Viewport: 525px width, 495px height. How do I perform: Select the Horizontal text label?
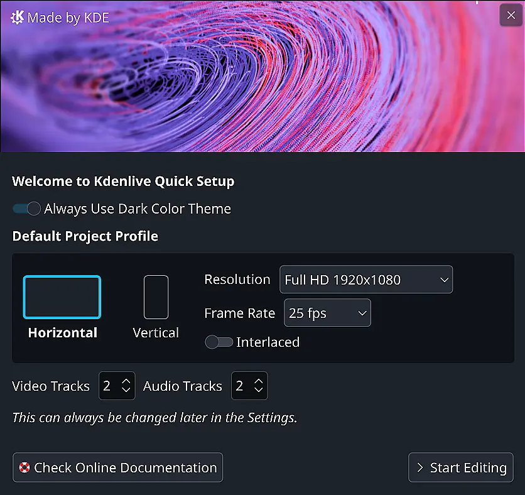tap(63, 333)
